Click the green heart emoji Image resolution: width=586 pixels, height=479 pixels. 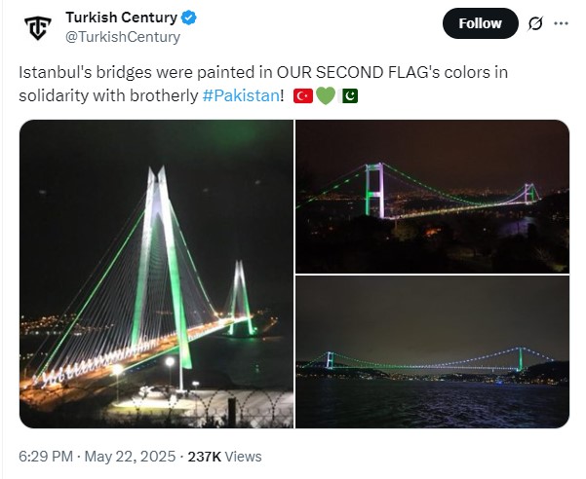326,96
